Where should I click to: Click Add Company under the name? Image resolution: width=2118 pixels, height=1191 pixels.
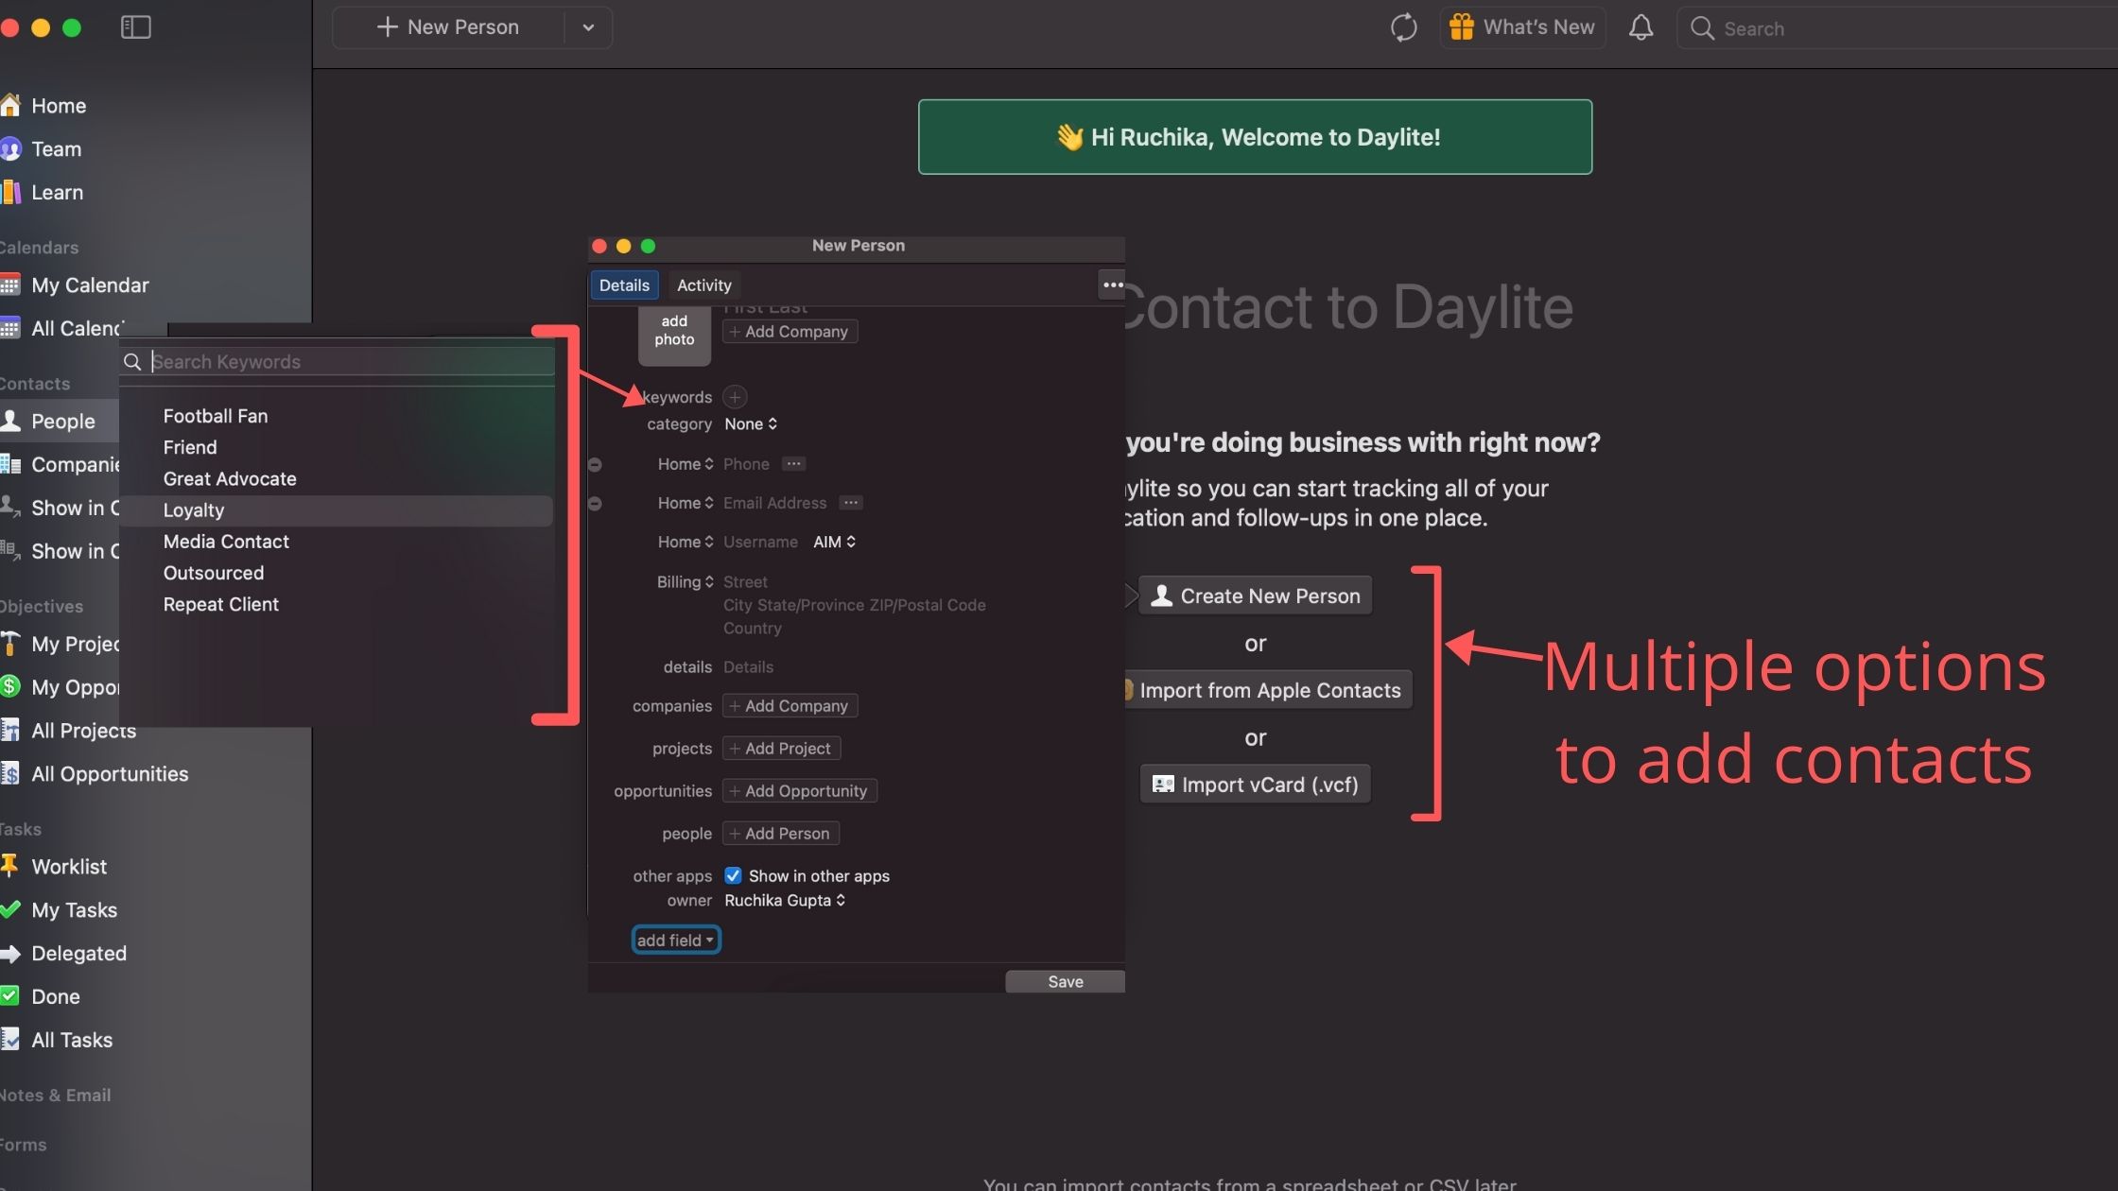point(790,332)
